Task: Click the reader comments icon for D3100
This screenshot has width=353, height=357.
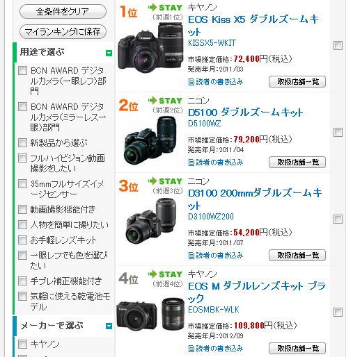Action: [x=191, y=256]
